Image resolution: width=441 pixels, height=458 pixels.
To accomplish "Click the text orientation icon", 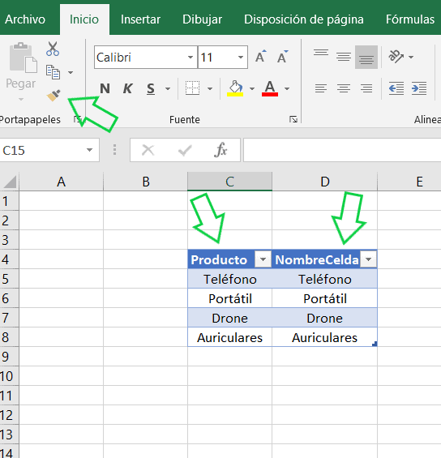I will tap(396, 57).
